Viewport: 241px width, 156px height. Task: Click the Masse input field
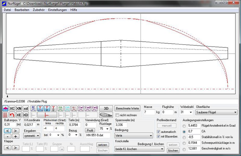149,112
